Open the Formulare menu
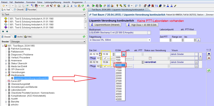Image resolution: width=214 pixels, height=106 pixels. (31, 2)
